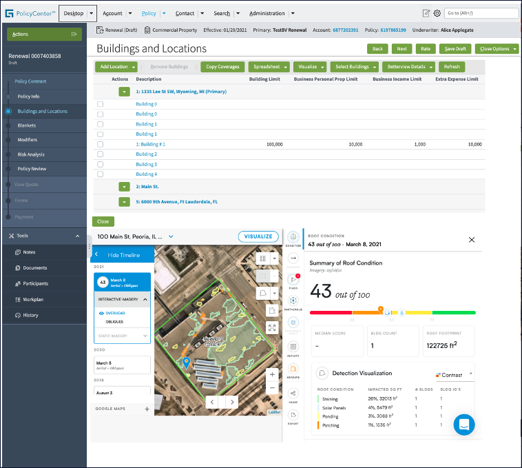Viewport: 522px width, 468px height.
Task: Open Close Options dropdown
Action: pyautogui.click(x=497, y=49)
